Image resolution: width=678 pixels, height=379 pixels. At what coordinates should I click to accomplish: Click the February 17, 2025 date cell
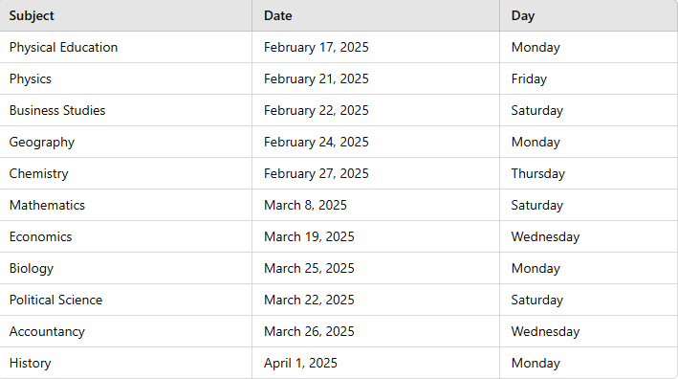point(376,47)
